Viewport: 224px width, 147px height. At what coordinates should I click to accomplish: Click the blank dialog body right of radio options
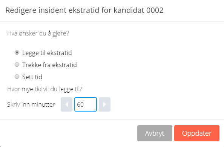point(150,65)
